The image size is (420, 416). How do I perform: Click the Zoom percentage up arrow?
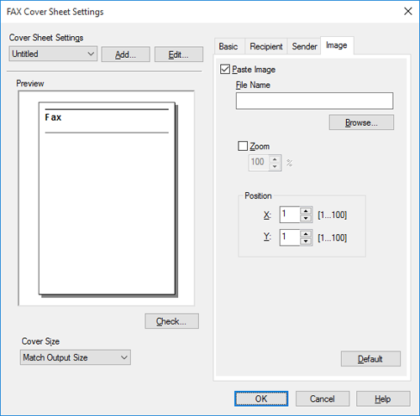275,159
